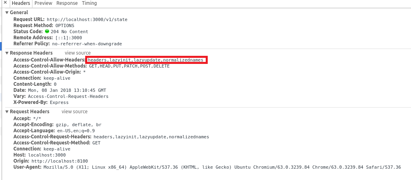Image resolution: width=411 pixels, height=180 pixels.
Task: Select the Access-Control-Request-Headers value in Request Headers
Action: pos(151,137)
